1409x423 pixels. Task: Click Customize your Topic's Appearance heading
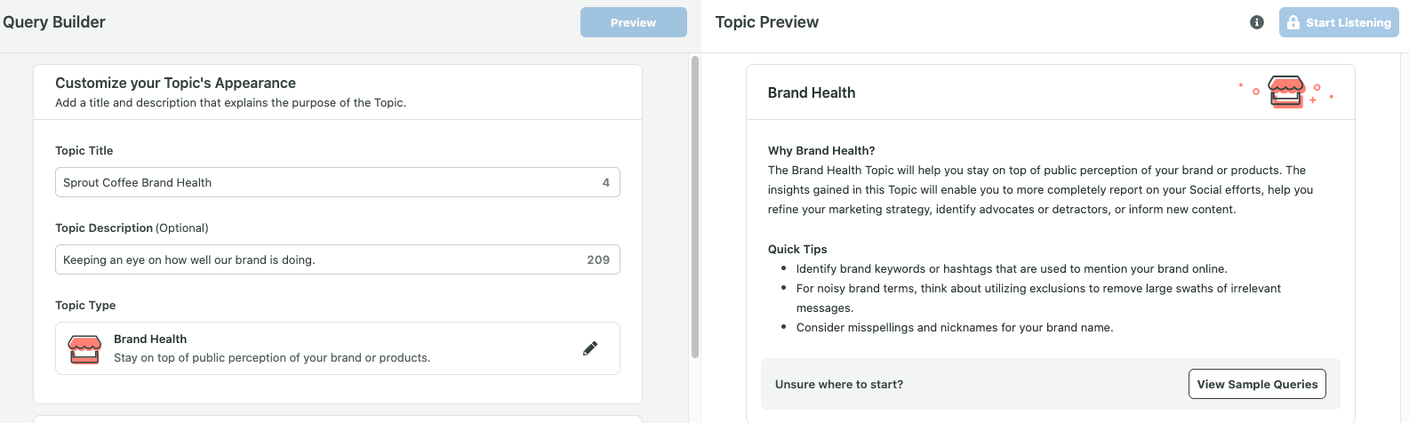175,83
